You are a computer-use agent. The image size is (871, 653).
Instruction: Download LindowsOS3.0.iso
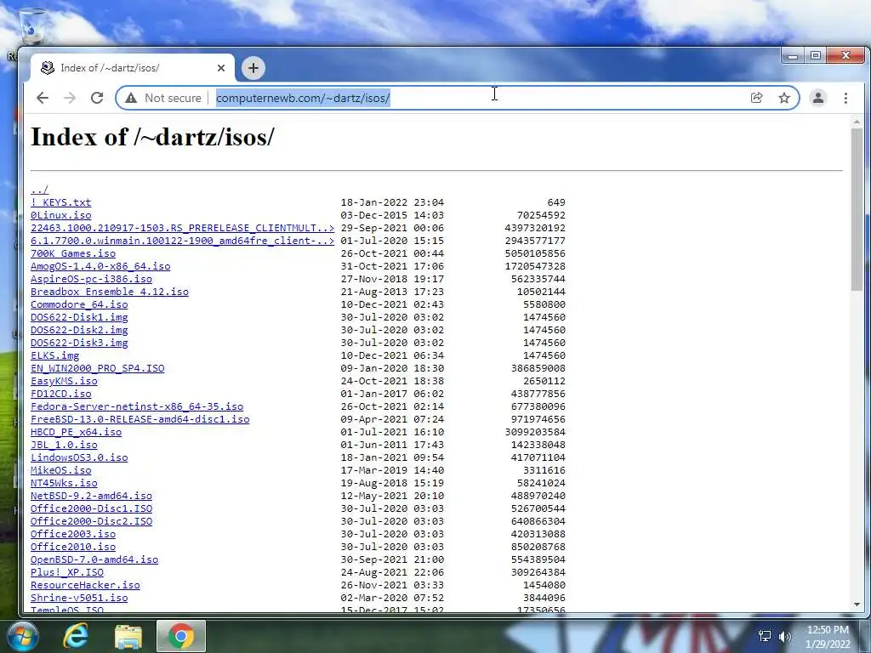point(79,458)
